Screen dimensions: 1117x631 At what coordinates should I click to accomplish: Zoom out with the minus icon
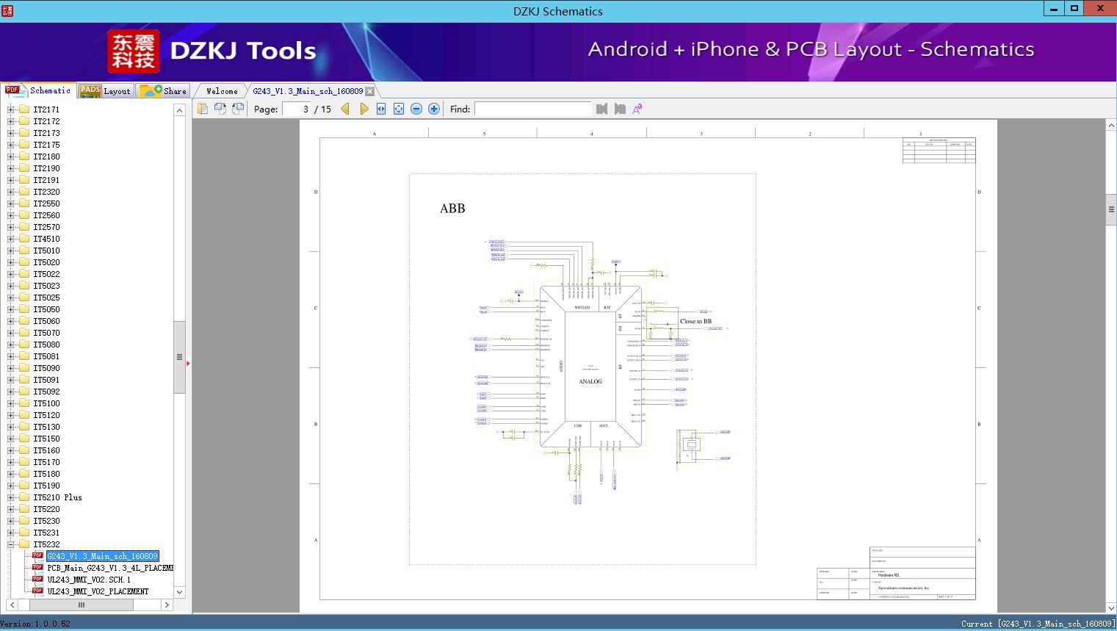[416, 109]
